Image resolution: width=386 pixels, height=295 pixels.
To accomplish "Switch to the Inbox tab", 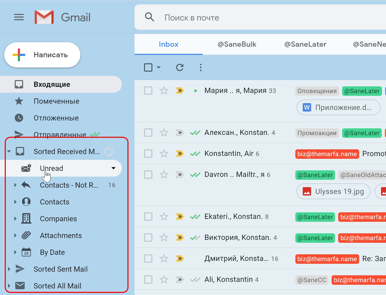I will (x=169, y=44).
